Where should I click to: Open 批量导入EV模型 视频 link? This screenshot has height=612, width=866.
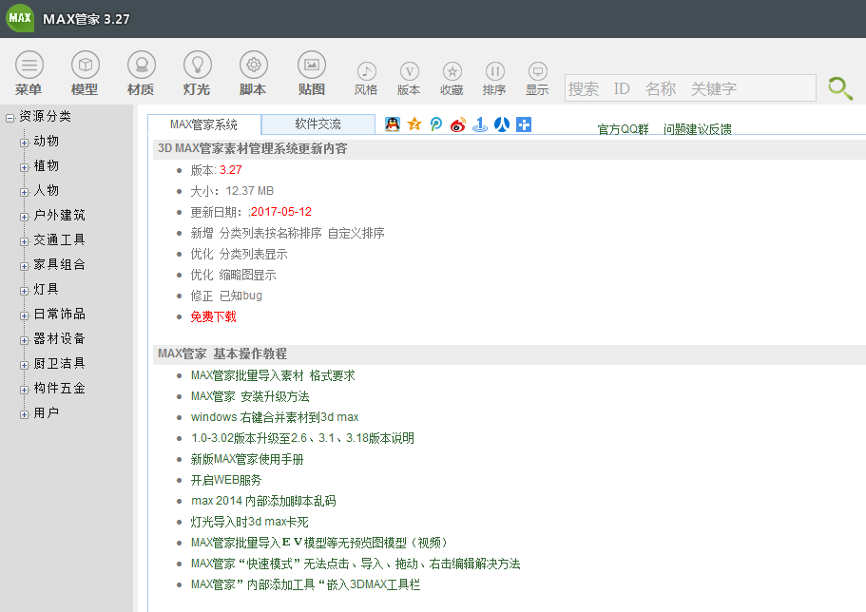click(x=319, y=543)
